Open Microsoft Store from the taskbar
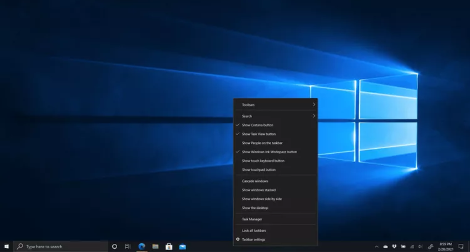Image resolution: width=470 pixels, height=252 pixels. tap(169, 246)
